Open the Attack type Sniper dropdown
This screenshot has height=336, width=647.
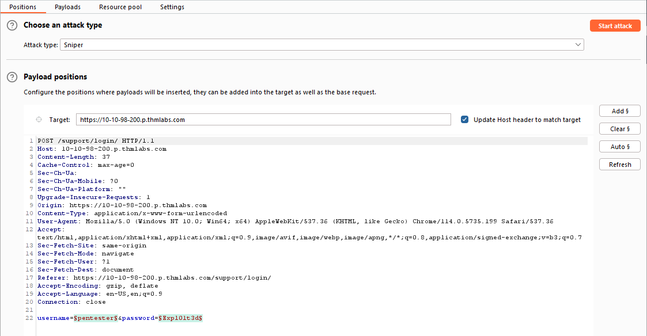coord(322,45)
